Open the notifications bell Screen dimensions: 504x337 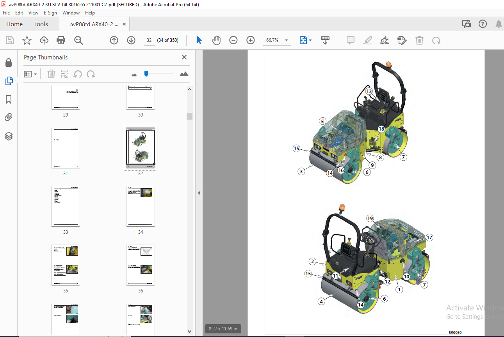[499, 24]
